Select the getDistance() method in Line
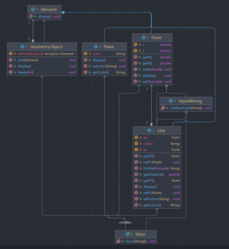The image size is (229, 249). coord(153,174)
